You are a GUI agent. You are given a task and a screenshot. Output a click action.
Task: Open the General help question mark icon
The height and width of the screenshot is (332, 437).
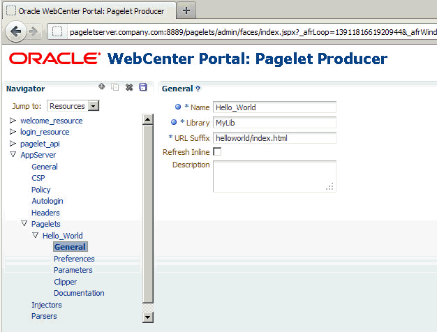(x=198, y=89)
